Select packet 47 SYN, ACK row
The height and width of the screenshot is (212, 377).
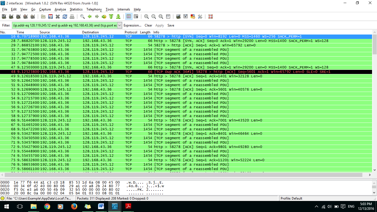pyautogui.click(x=186, y=67)
